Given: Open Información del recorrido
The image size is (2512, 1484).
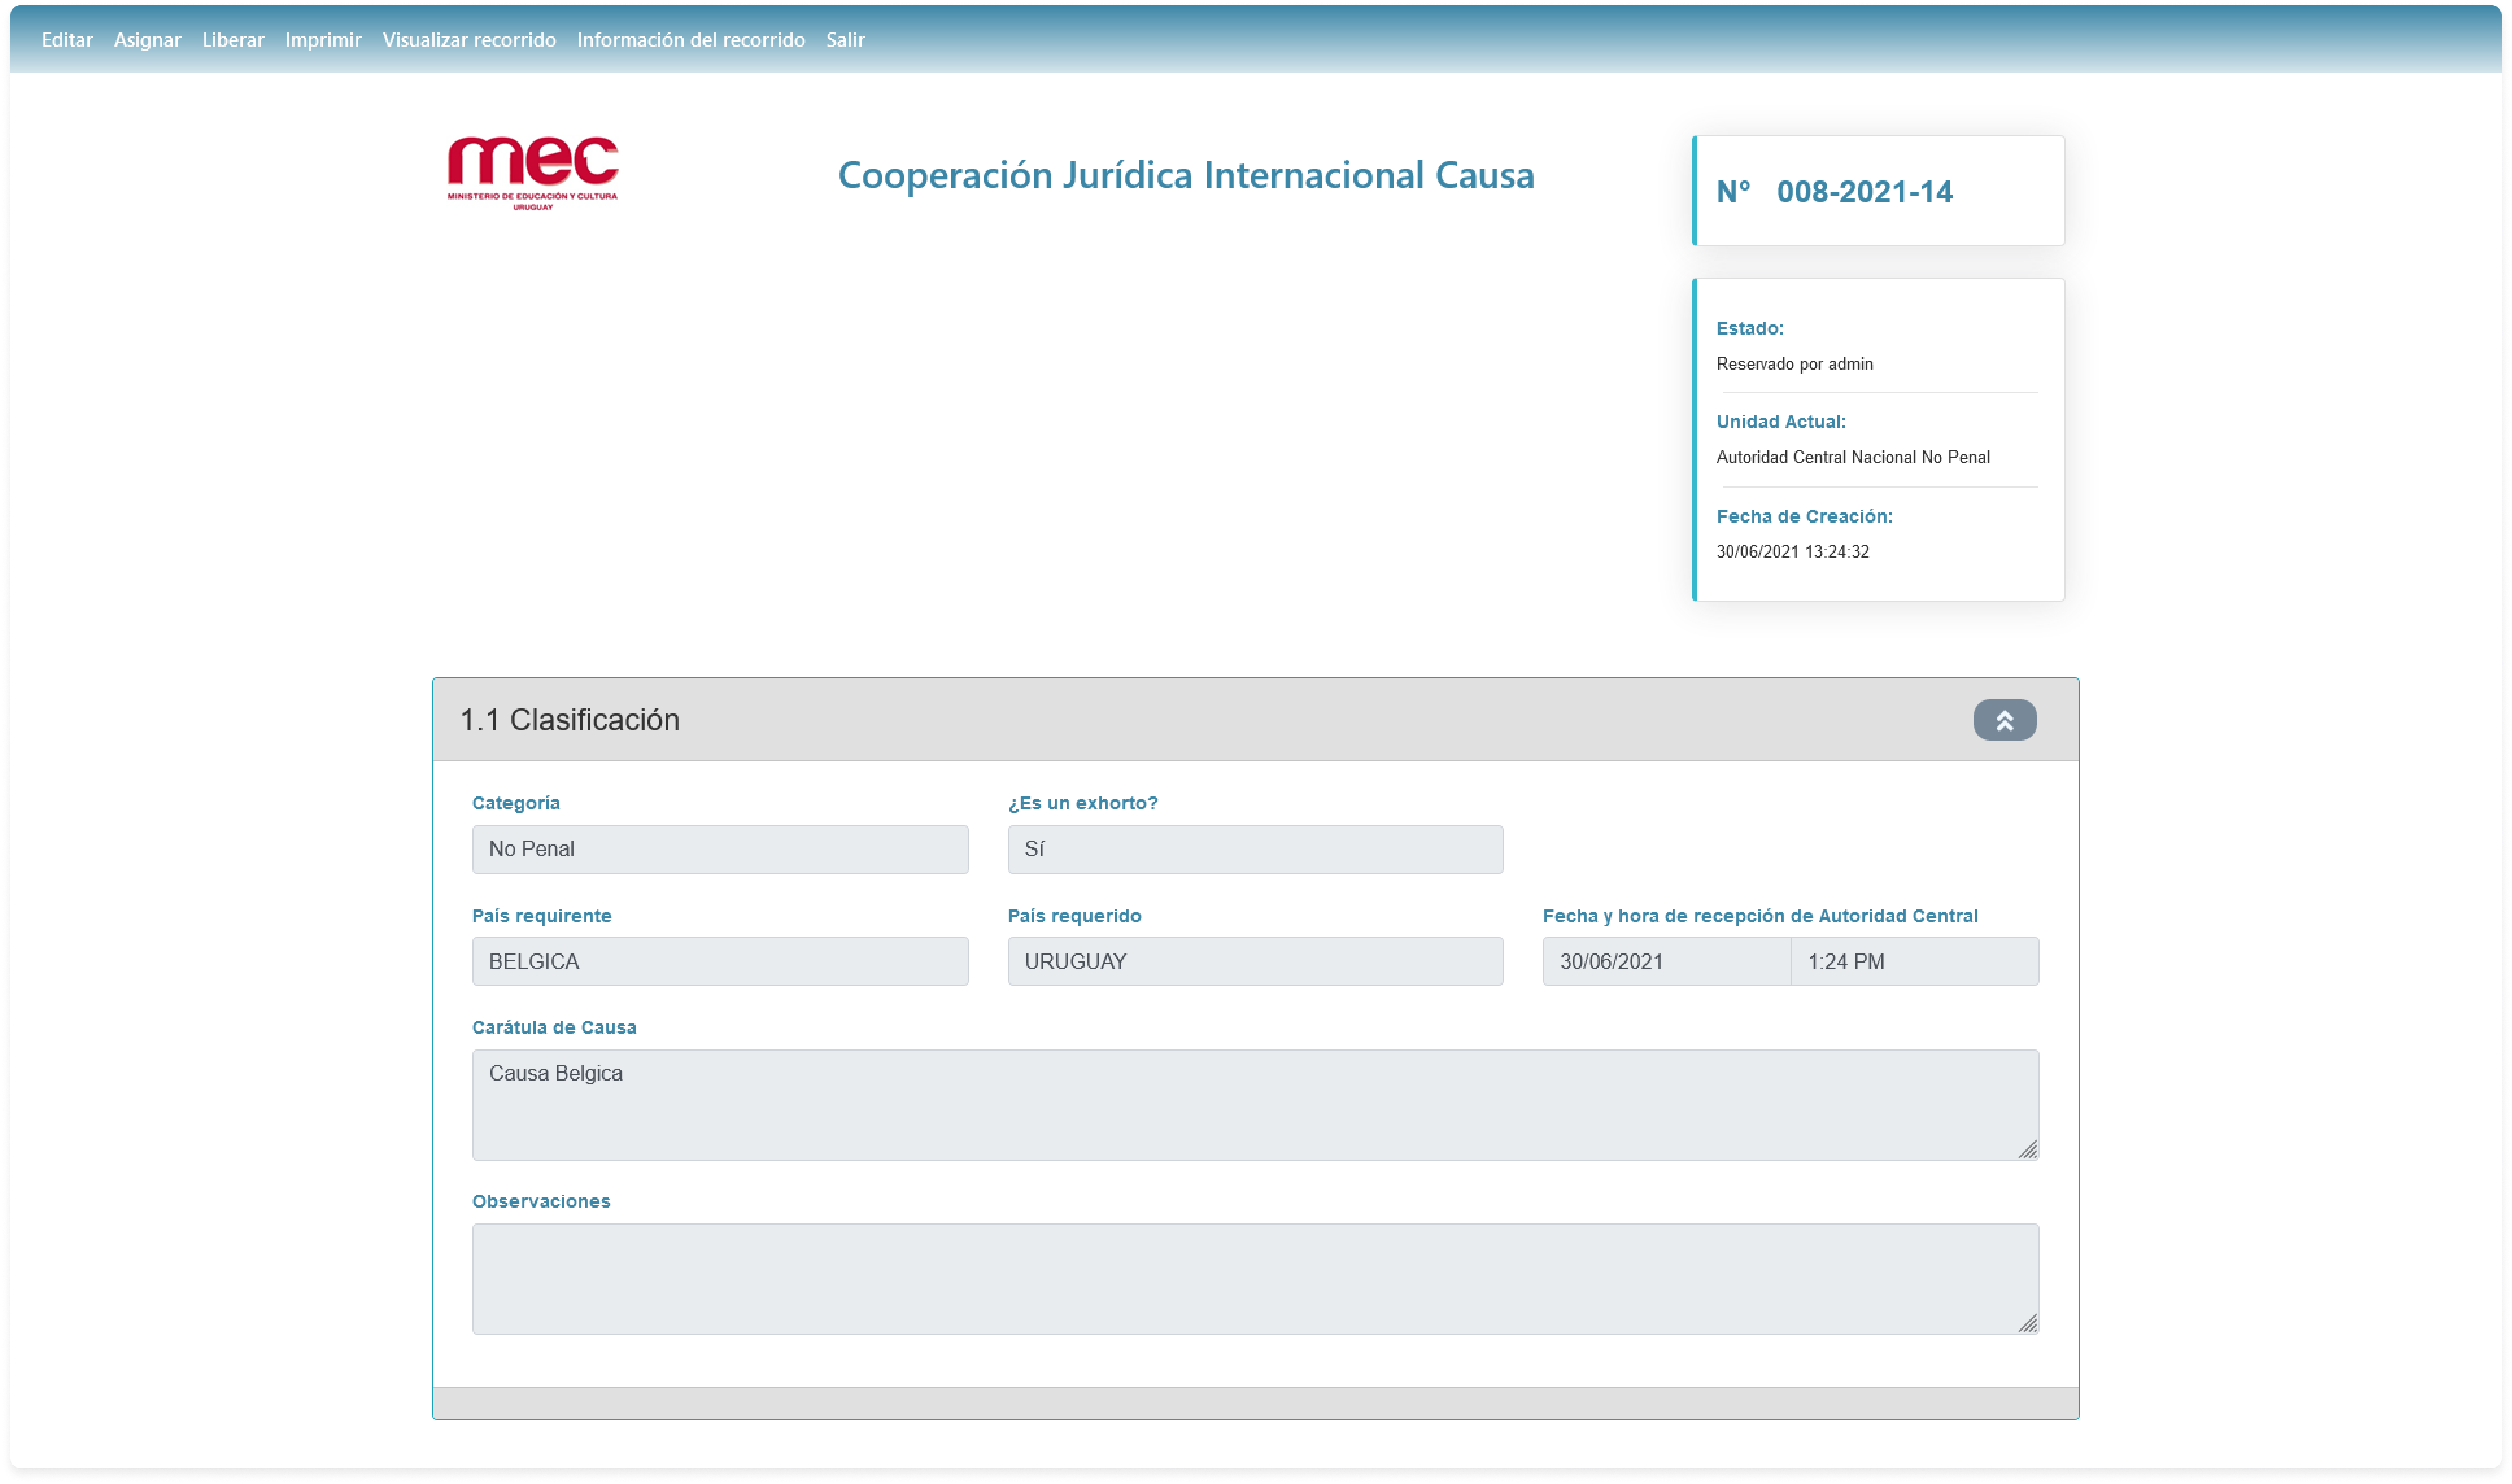Looking at the screenshot, I should tap(691, 40).
